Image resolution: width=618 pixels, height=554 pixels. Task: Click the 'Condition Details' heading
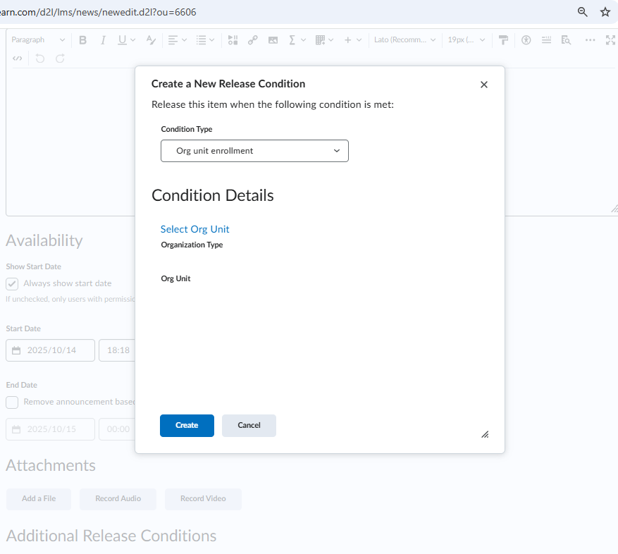(212, 195)
